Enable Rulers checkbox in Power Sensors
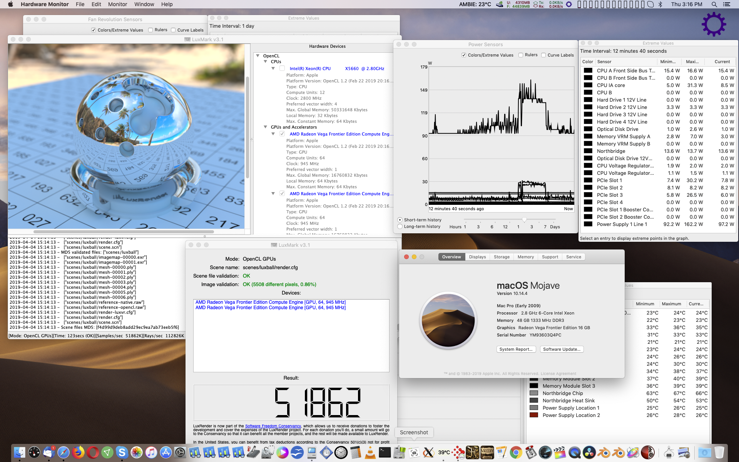The width and height of the screenshot is (739, 462). pos(521,55)
